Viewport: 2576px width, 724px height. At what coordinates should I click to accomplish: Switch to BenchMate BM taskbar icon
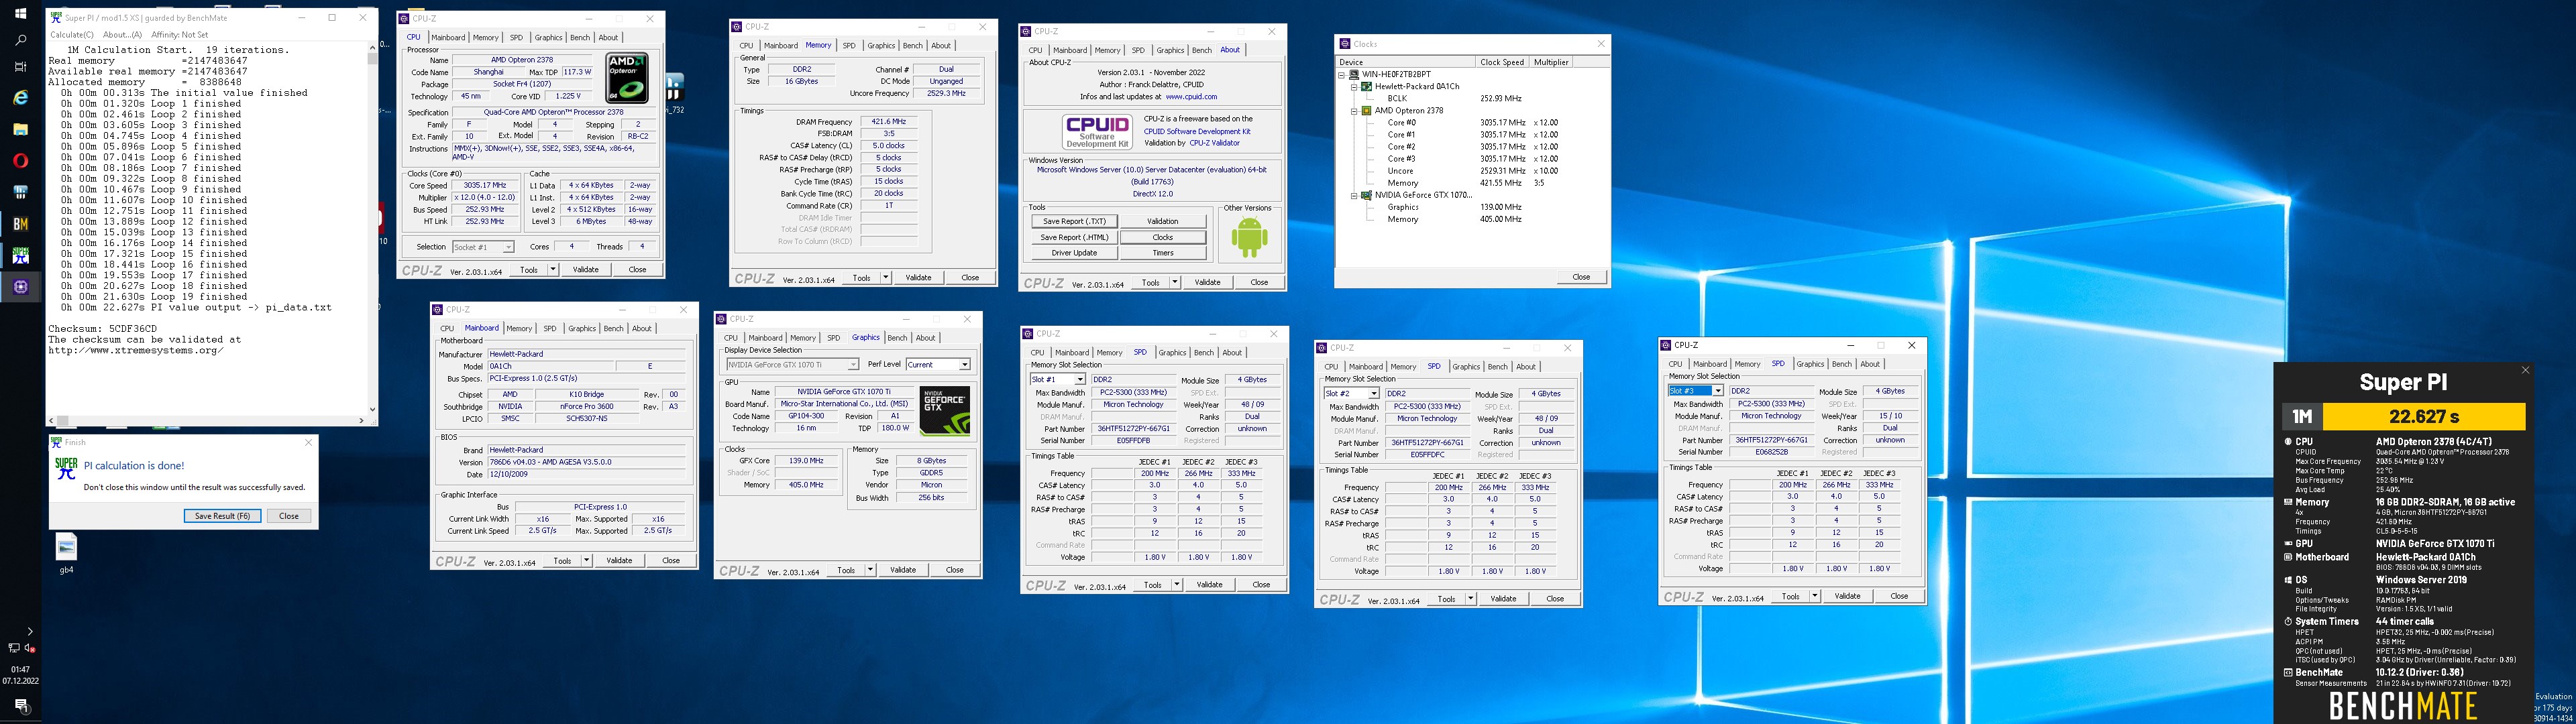20,224
